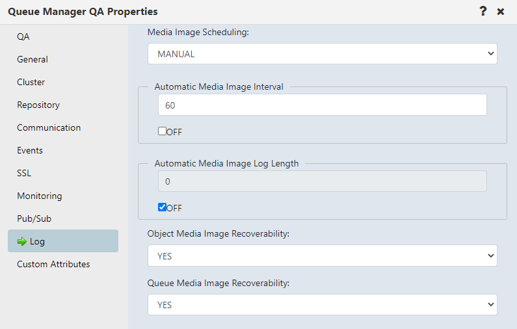Click the Automatic Media Image Interval field
This screenshot has height=329, width=517.
[x=322, y=105]
